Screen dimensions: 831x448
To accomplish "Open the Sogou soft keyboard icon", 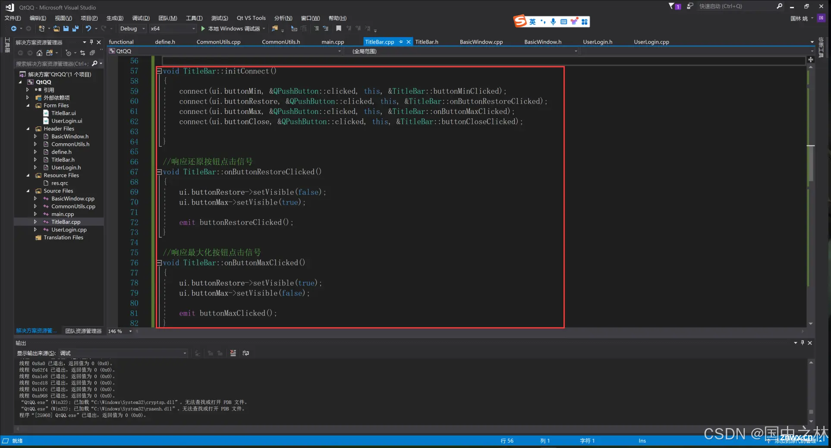I will click(x=563, y=22).
